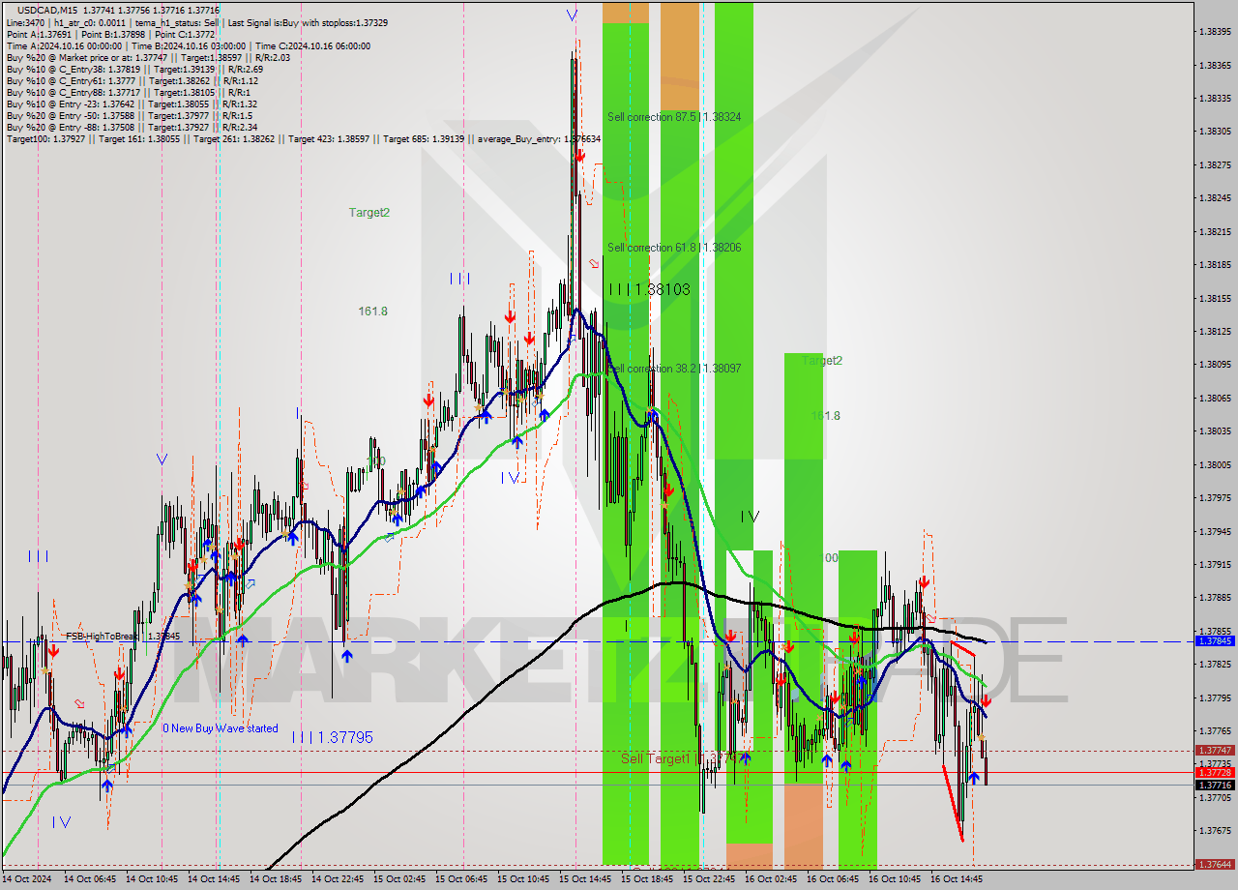Click the 1.38185 price axis label
The height and width of the screenshot is (890, 1238).
(1215, 264)
